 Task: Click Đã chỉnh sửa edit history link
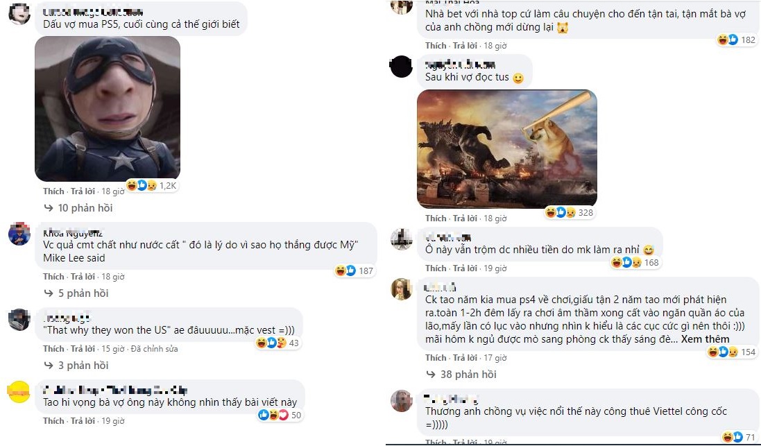click(154, 348)
